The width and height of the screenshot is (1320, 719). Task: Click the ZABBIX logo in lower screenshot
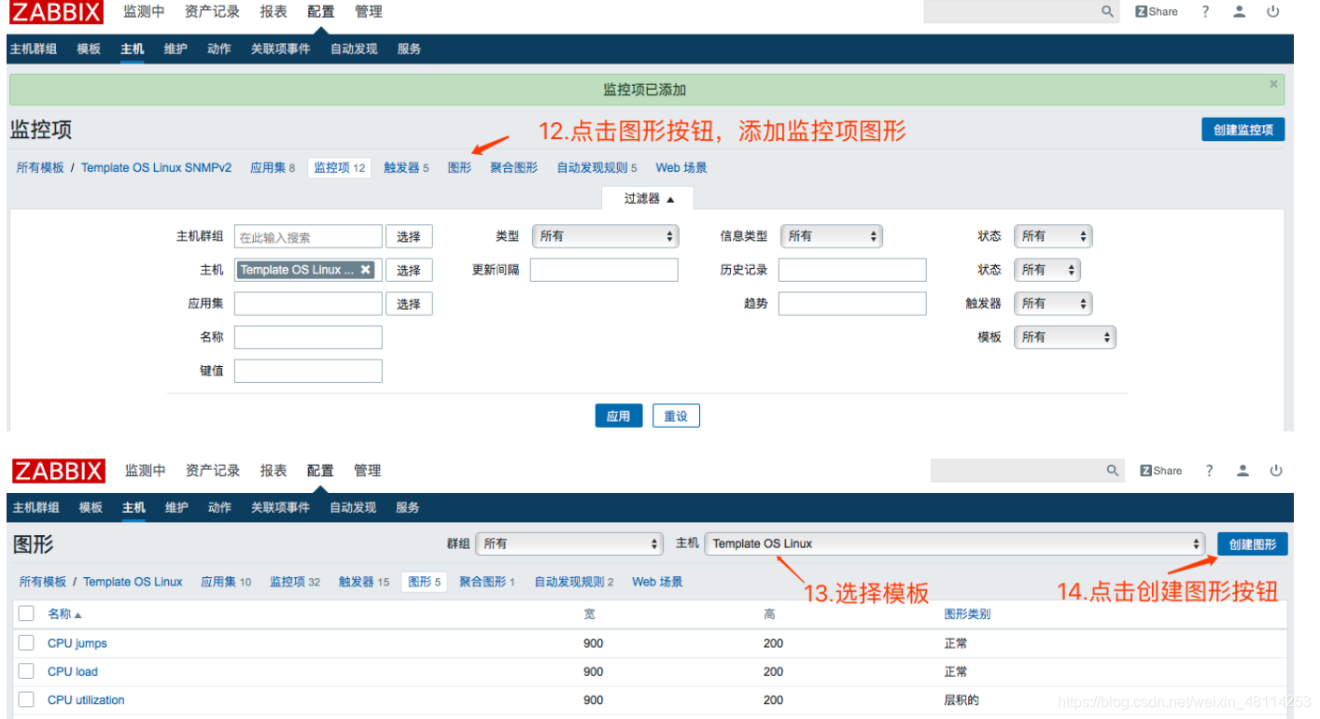tap(60, 471)
